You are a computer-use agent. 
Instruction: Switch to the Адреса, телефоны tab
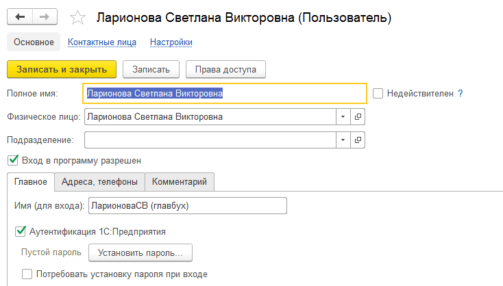coord(99,182)
